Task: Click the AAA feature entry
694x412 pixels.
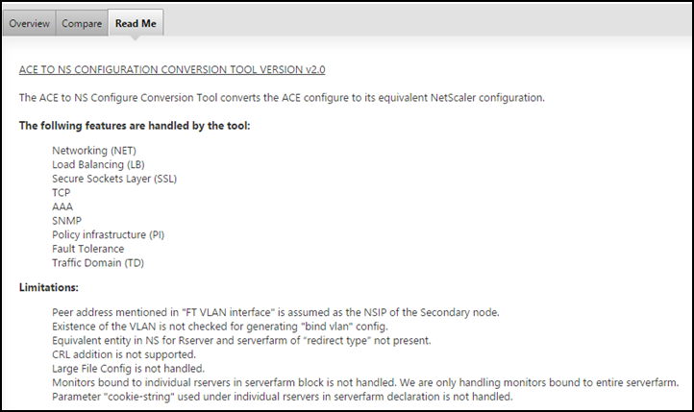Action: (x=62, y=206)
